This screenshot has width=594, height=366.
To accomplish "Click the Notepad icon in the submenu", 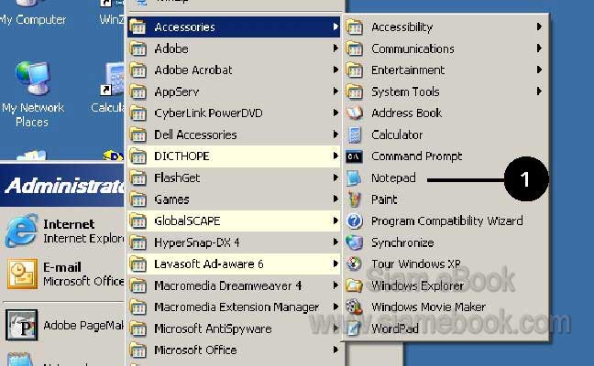I will pyautogui.click(x=354, y=178).
